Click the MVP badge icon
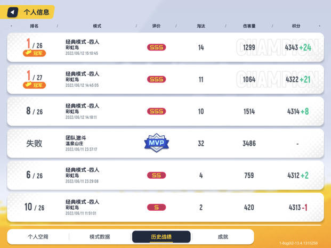 (x=156, y=143)
